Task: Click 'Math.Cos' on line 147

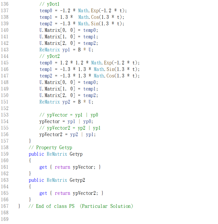Action: point(104,76)
